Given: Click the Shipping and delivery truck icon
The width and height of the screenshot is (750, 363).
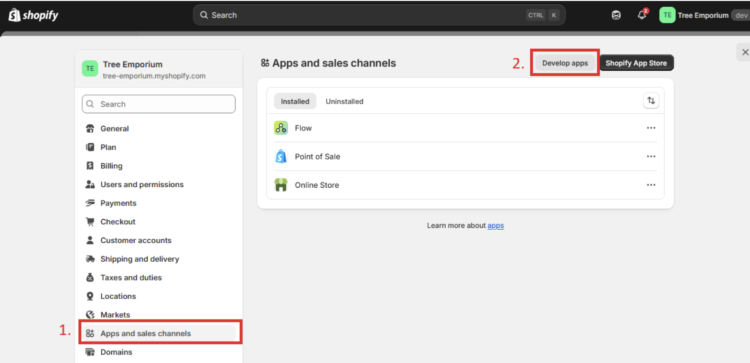Looking at the screenshot, I should point(90,259).
